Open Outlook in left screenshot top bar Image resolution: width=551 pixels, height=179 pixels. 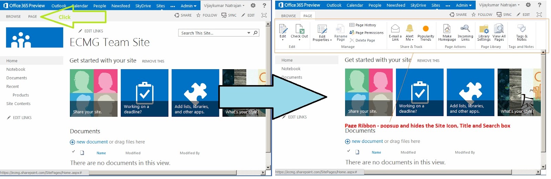(59, 6)
